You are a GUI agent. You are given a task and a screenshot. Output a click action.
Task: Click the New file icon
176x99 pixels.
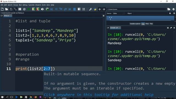click(x=2, y=9)
